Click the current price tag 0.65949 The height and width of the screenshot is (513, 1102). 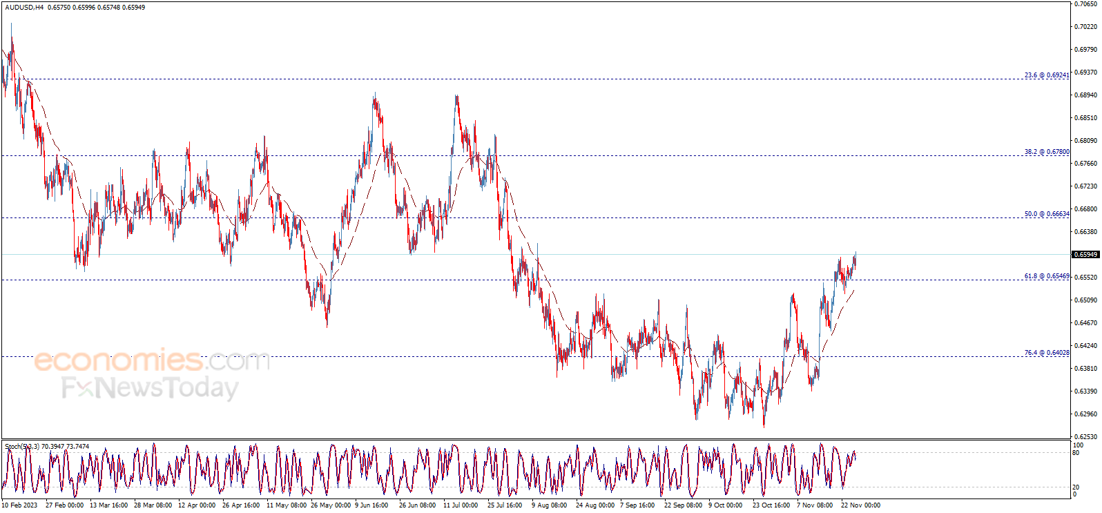[x=1085, y=255]
